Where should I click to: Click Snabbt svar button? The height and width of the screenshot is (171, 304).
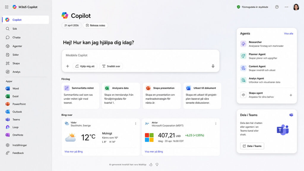point(111,66)
